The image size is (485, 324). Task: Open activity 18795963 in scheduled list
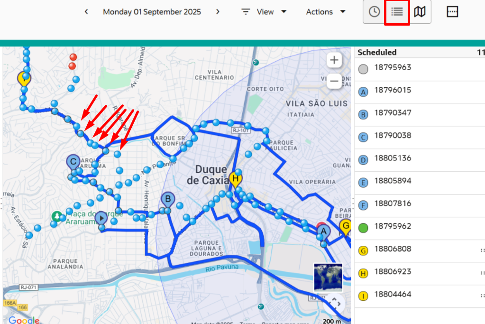[x=420, y=70]
